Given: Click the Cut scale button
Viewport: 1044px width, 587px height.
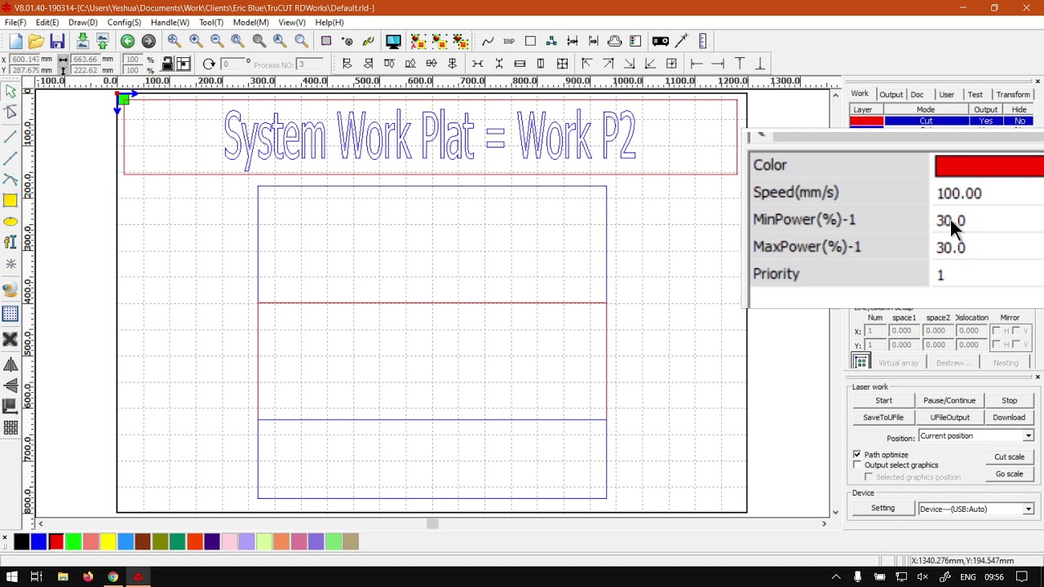Looking at the screenshot, I should click(x=1009, y=457).
